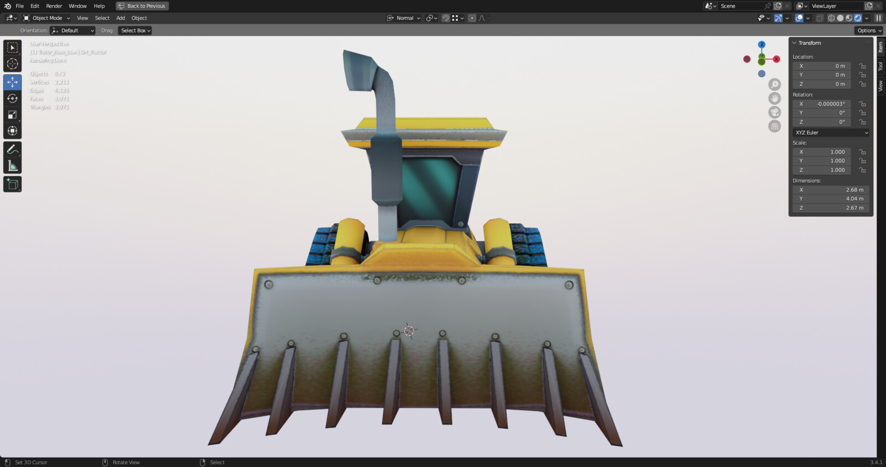Screen dimensions: 886x467
Task: Toggle the camera view gizmo button
Action: (x=775, y=112)
